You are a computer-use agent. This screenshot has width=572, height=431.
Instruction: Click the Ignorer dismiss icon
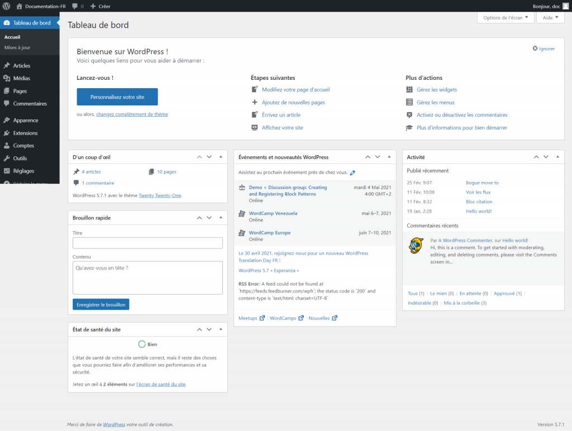pyautogui.click(x=535, y=49)
